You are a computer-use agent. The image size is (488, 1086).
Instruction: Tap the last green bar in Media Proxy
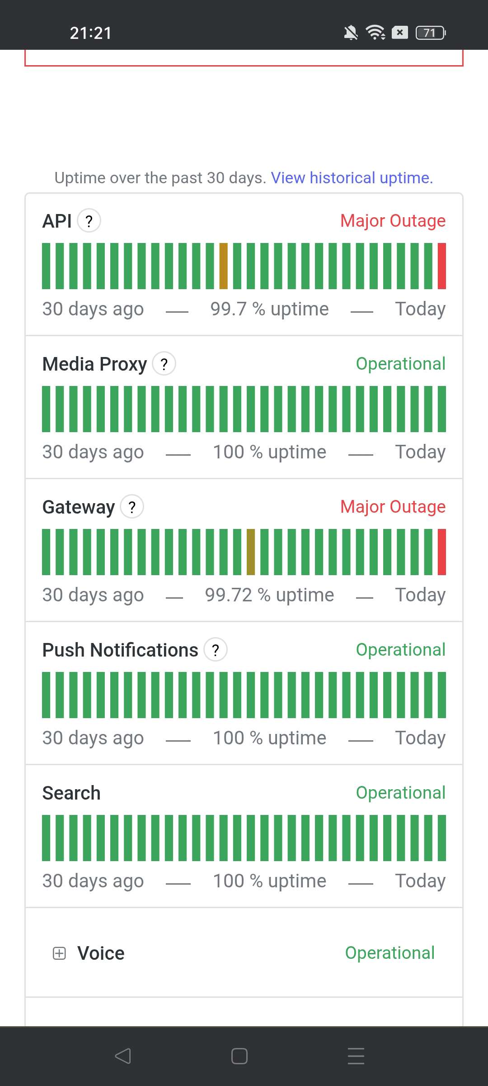tap(442, 409)
